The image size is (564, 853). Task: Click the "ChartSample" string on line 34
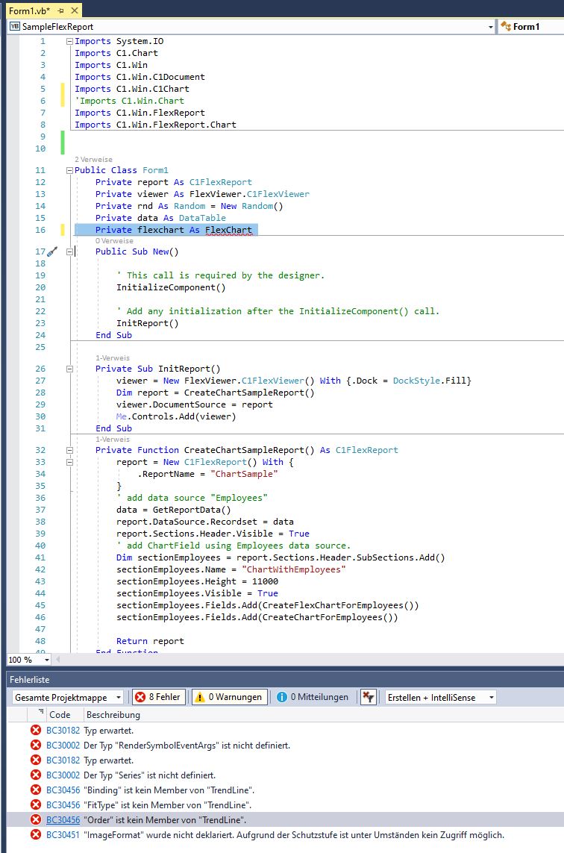244,474
